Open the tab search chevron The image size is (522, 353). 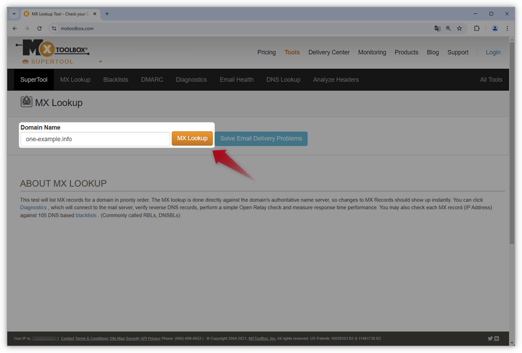click(x=13, y=14)
